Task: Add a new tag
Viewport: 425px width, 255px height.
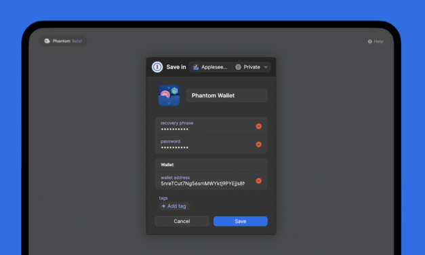Action: click(174, 206)
